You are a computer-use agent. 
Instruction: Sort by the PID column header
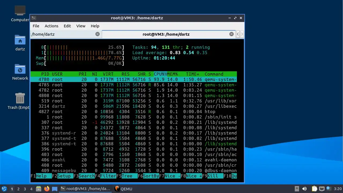[45, 74]
